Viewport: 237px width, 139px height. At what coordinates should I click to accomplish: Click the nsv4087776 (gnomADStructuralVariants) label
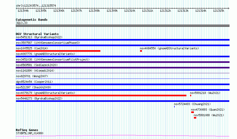pyautogui.click(x=46, y=54)
